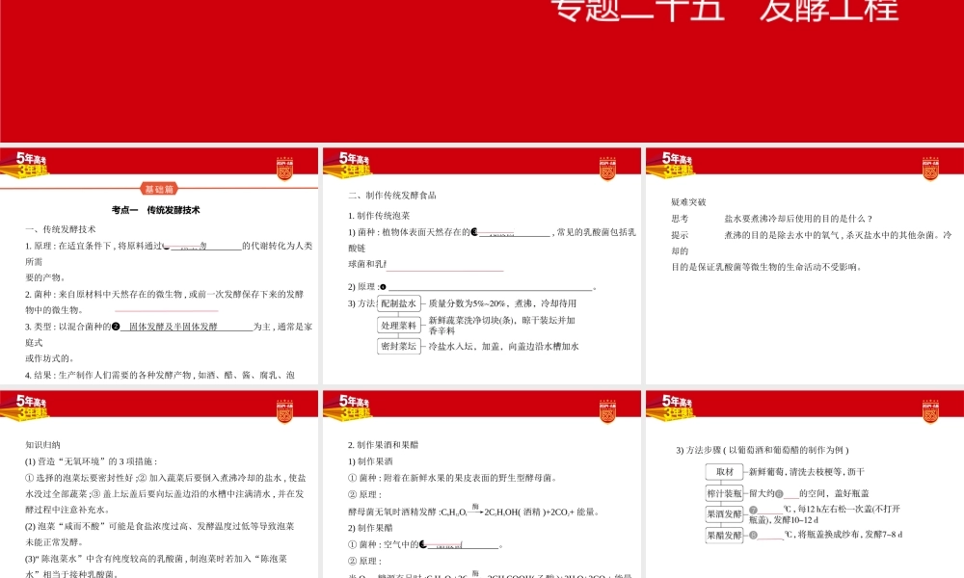
Task: Click the 取材 step box on the grape slide
Action: click(724, 471)
